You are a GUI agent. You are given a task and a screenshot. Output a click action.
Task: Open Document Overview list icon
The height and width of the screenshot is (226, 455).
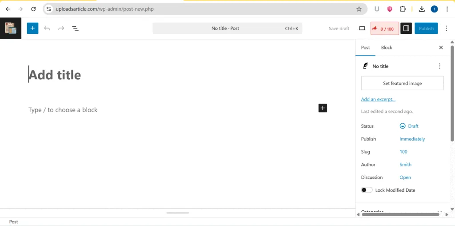point(75,28)
